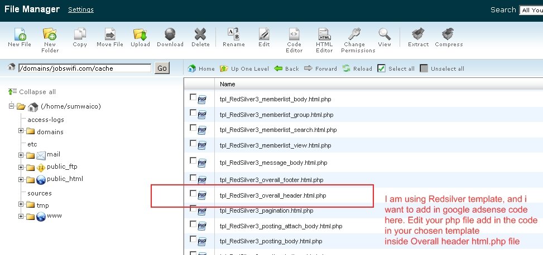This screenshot has height=255, width=543.
Task: Tick checkbox for memberlist_group.html.php
Action: coord(193,112)
